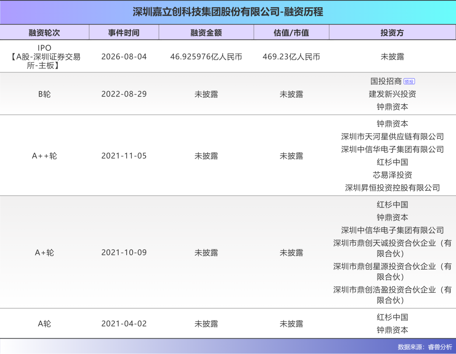The width and height of the screenshot is (456, 354).
Task: Click the date 2021-11-05
Action: coord(124,156)
